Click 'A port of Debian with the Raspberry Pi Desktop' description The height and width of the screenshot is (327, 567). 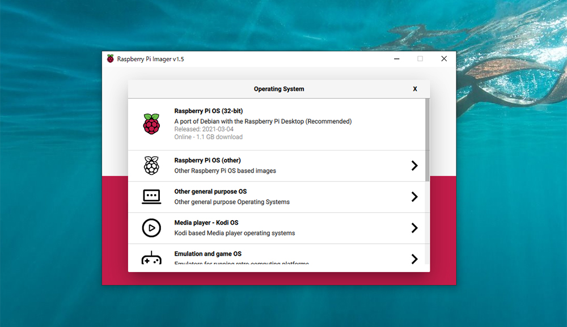click(263, 121)
